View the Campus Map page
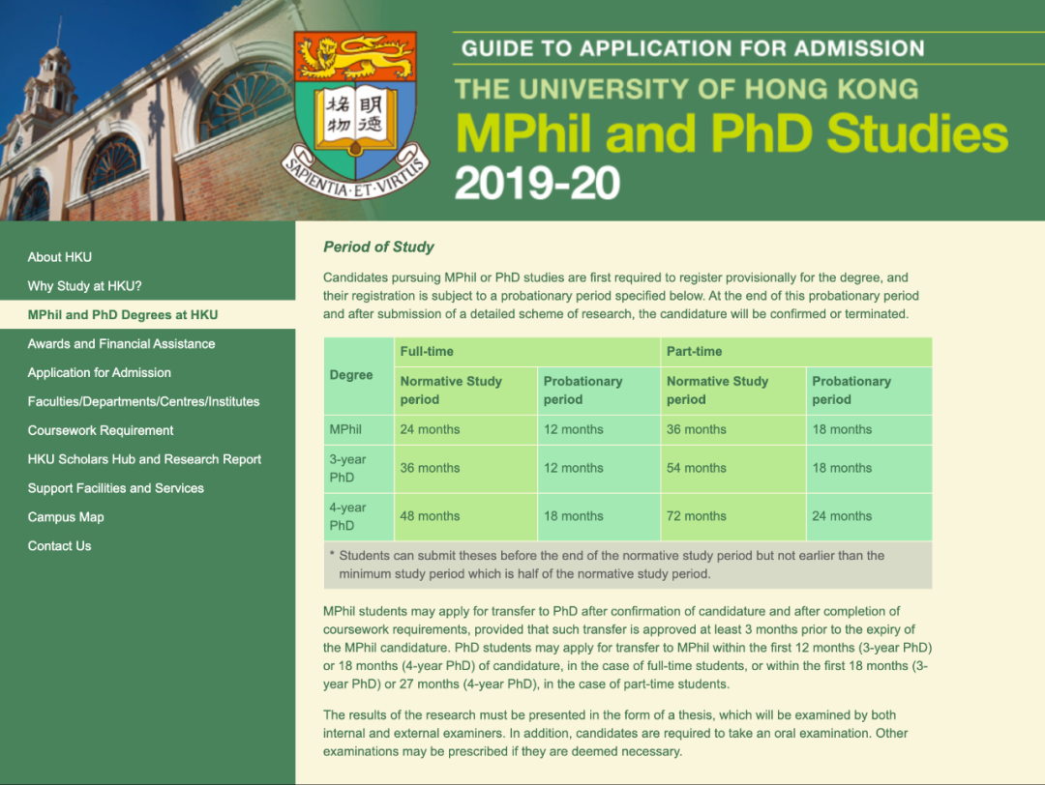This screenshot has width=1045, height=785. [x=66, y=517]
